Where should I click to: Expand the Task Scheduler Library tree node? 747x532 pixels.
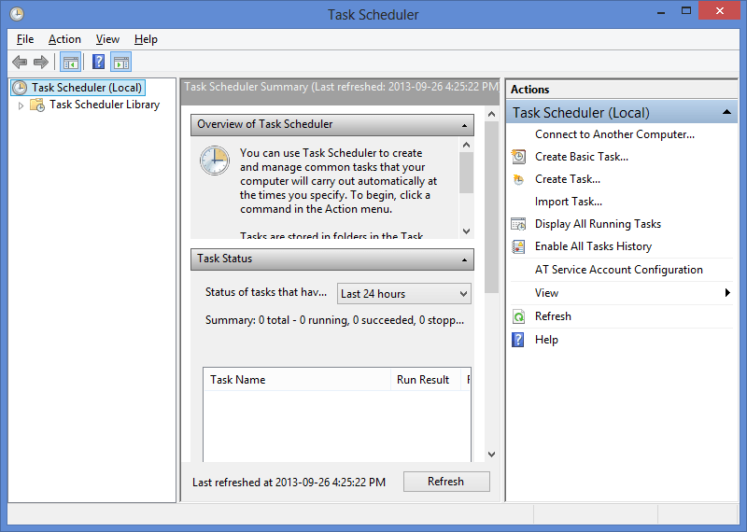click(21, 105)
